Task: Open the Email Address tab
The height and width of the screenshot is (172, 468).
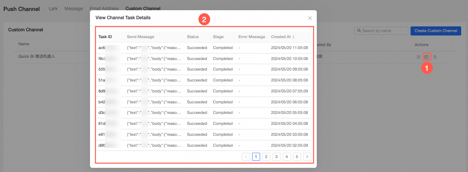Action: [x=104, y=8]
